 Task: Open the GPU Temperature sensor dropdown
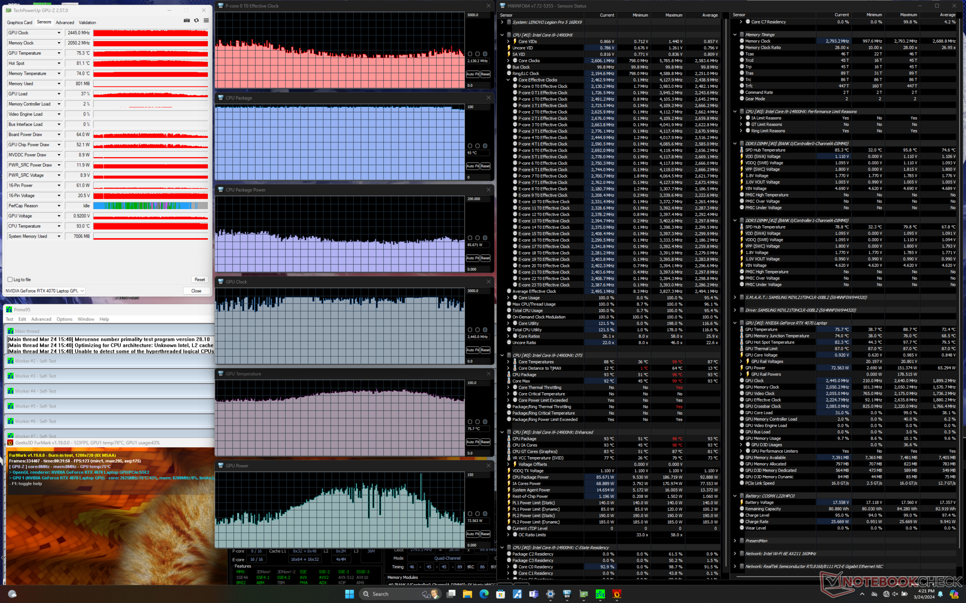click(59, 53)
